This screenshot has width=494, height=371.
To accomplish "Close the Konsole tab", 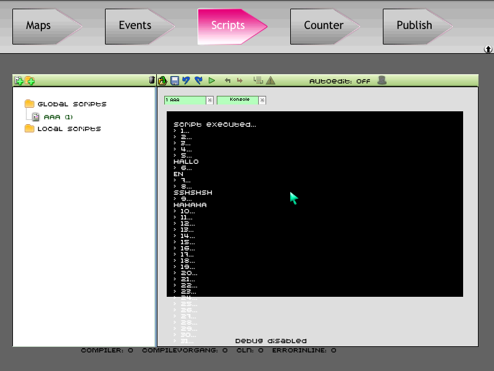I will coord(262,100).
